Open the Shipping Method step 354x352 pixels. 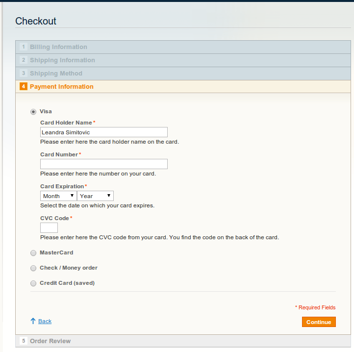183,74
